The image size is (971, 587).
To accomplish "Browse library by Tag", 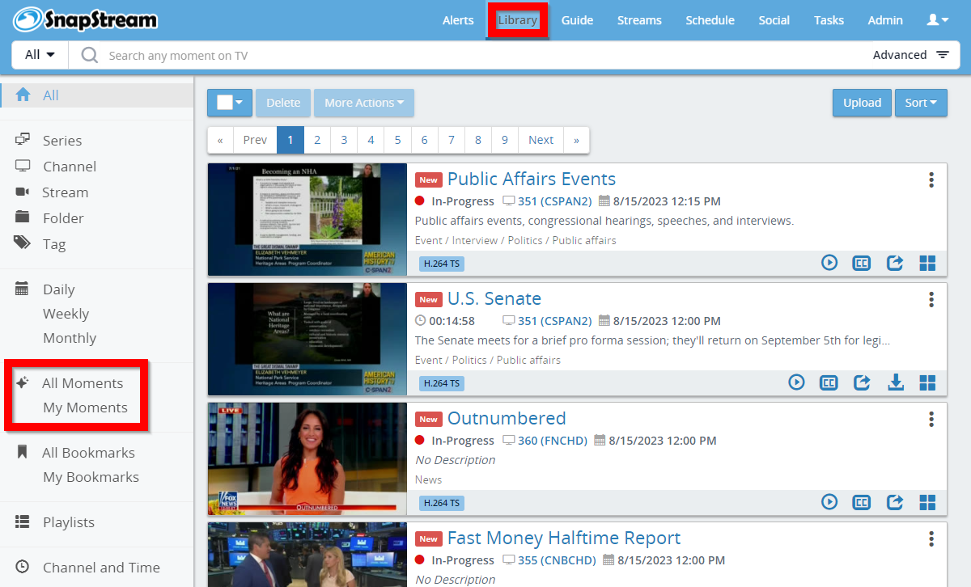I will pyautogui.click(x=54, y=244).
